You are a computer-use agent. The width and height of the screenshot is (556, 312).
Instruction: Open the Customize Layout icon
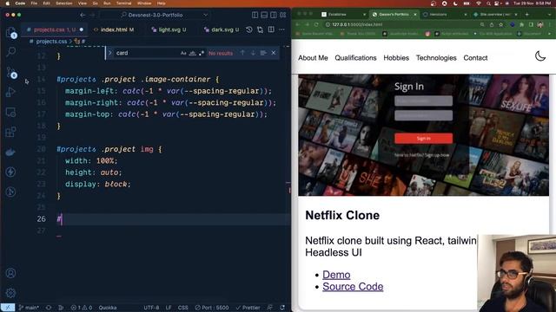click(x=283, y=15)
